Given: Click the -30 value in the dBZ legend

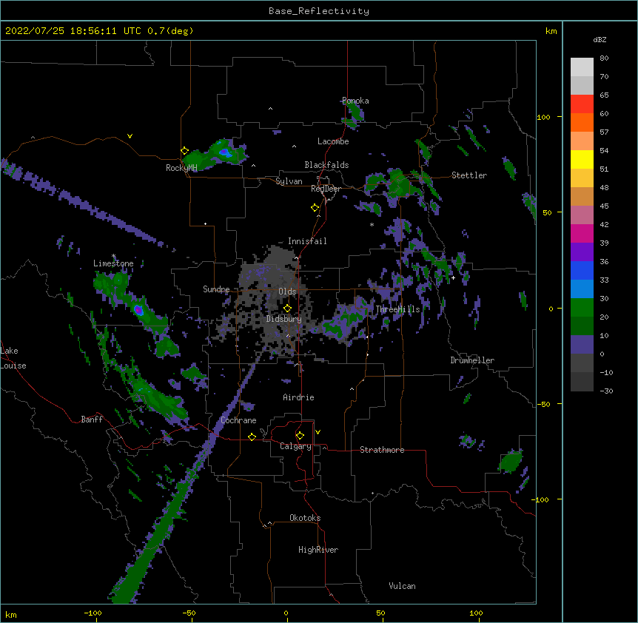Looking at the screenshot, I should [606, 391].
